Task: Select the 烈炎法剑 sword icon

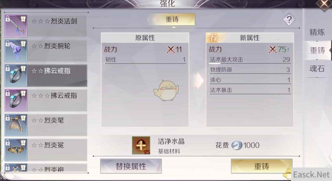Action: 16,26
